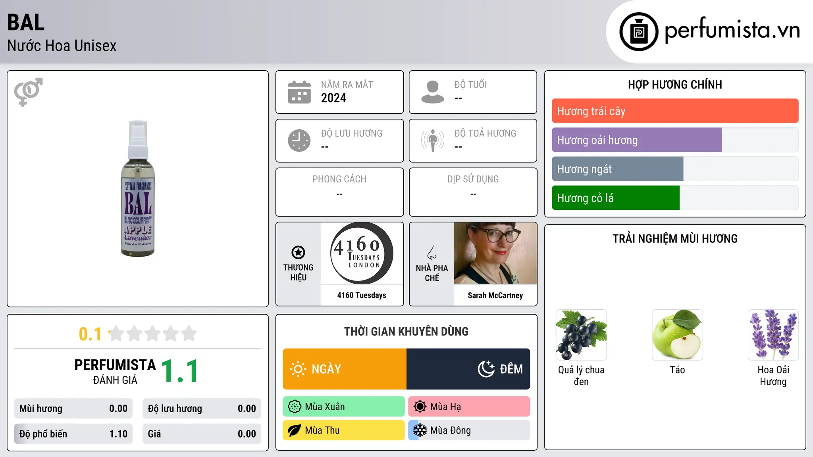Image resolution: width=813 pixels, height=457 pixels.
Task: Click the Dịp Sử Dụng label
Action: (473, 179)
